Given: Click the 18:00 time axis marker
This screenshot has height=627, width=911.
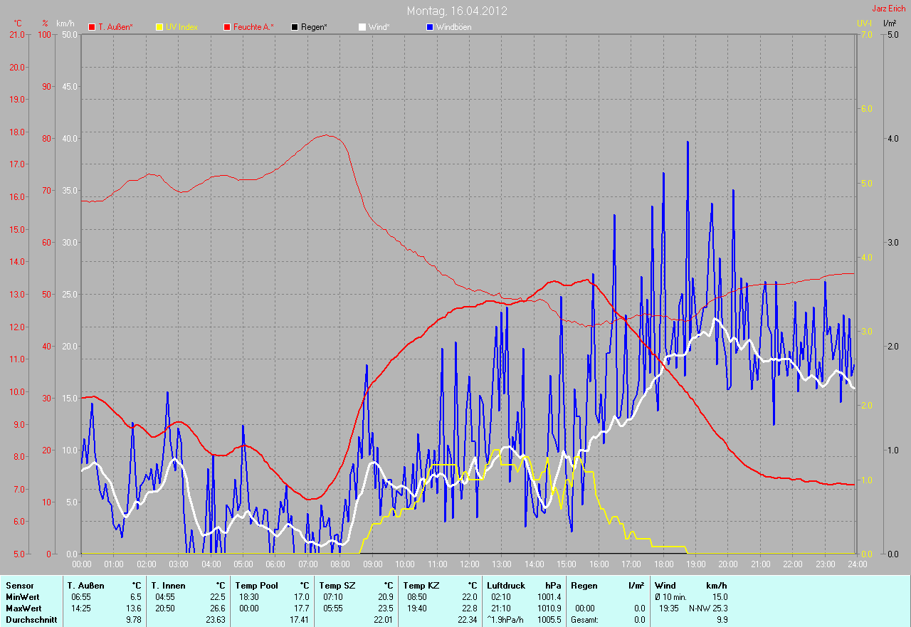Looking at the screenshot, I should pos(663,564).
